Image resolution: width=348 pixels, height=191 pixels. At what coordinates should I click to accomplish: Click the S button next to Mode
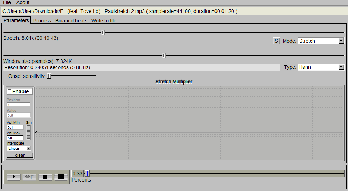tap(276, 41)
